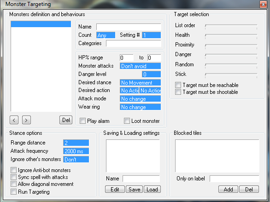Viewport: 270px width, 202px height.
Task: Open Attack frequency dropdown showing 2000 ms
Action: click(x=76, y=151)
